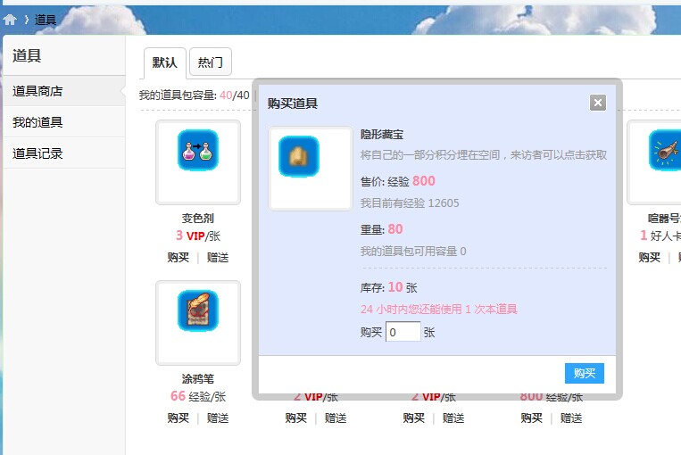Click the 隐形藏宝 treasure icon in dialog

point(299,156)
